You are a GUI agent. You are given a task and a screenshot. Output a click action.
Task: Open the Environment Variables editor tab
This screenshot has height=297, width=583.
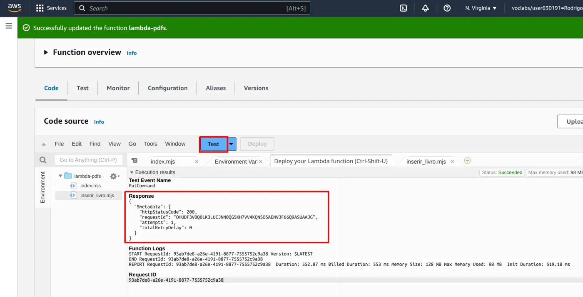(236, 162)
